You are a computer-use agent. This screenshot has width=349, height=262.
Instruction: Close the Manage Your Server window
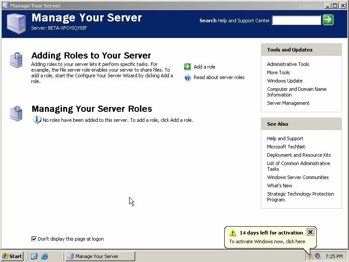[x=343, y=6]
